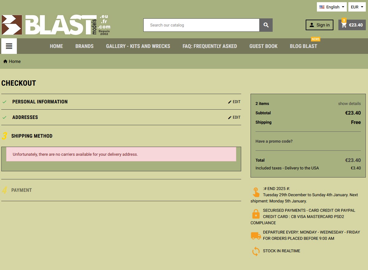This screenshot has width=368, height=270.
Task: Expand the Have a promo code link
Action: (274, 141)
